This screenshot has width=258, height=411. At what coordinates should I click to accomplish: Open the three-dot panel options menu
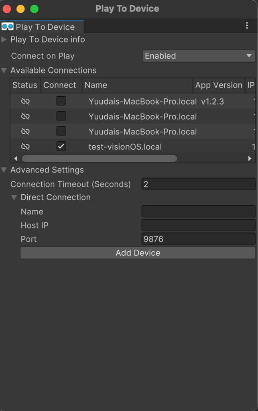pos(247,25)
